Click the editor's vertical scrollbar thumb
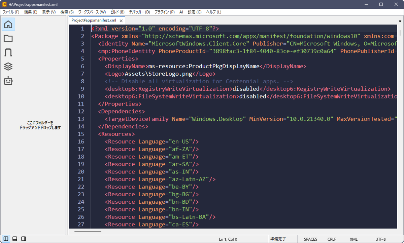Image resolution: width=404 pixels, height=243 pixels. [400, 33]
